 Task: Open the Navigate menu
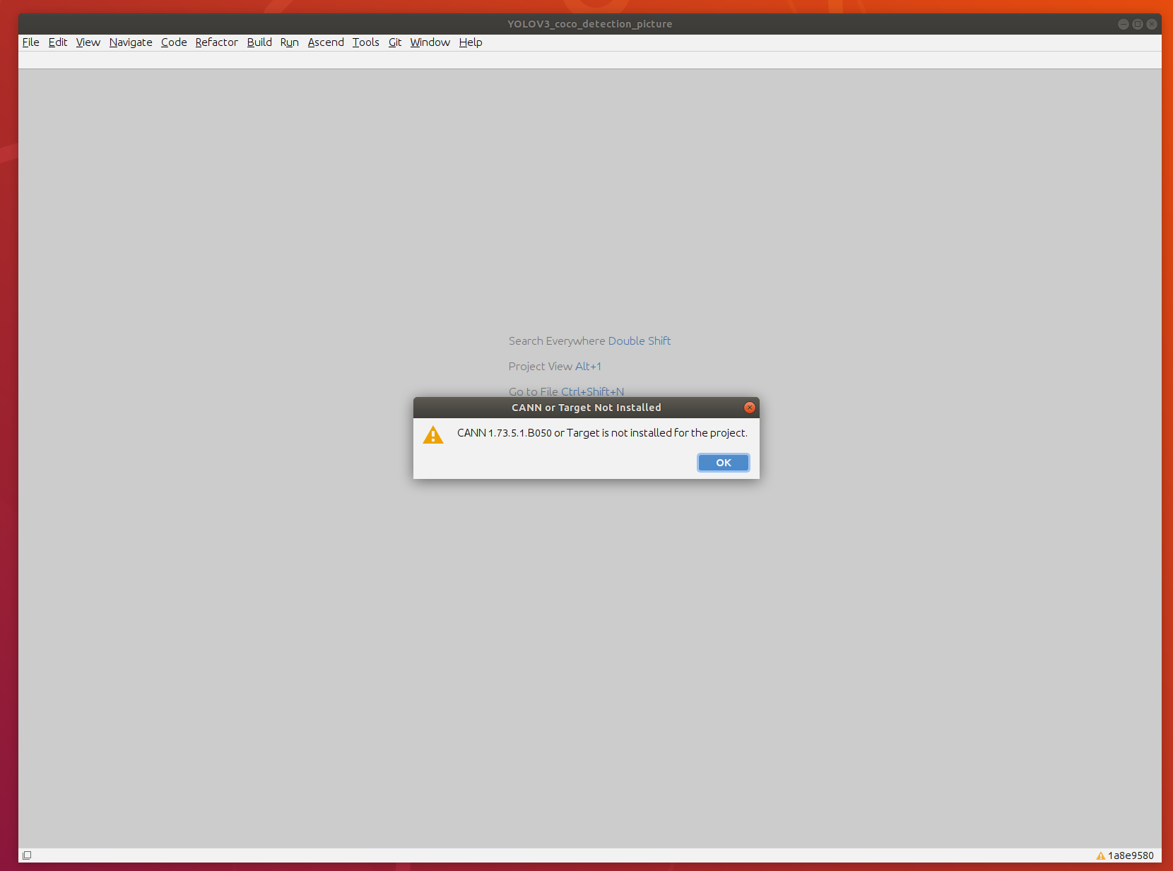pyautogui.click(x=131, y=42)
